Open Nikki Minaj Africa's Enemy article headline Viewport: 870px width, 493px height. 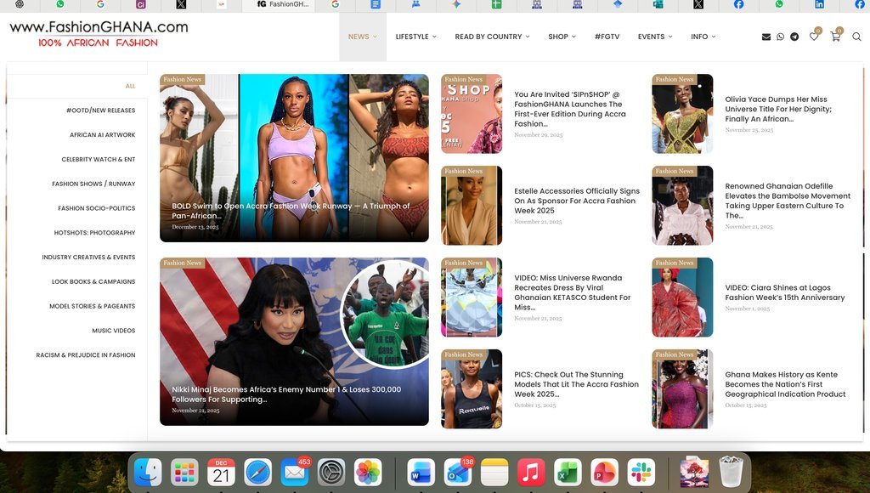tap(286, 394)
